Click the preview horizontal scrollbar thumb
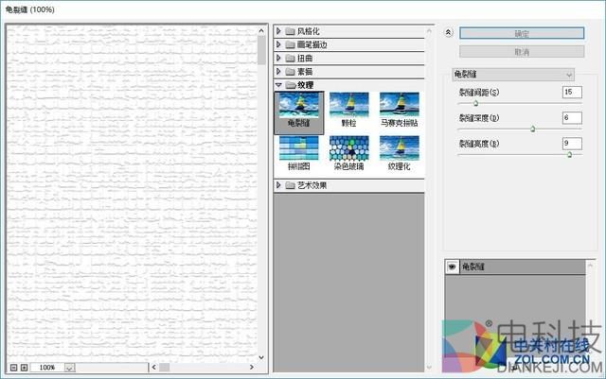 coord(165,367)
